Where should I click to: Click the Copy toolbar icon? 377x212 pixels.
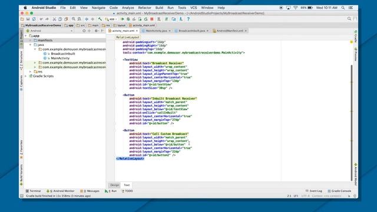[x=60, y=19]
